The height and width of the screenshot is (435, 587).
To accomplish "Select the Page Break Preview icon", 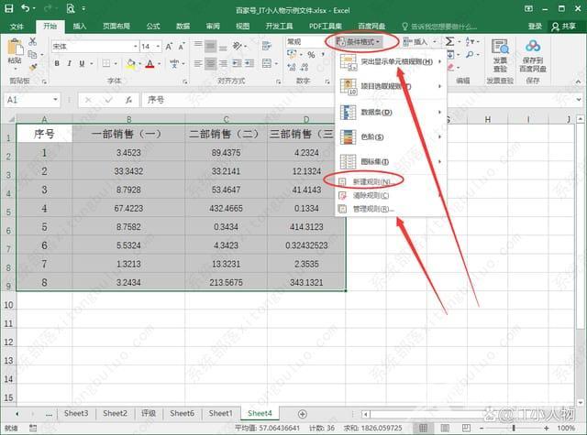I will pyautogui.click(x=466, y=428).
